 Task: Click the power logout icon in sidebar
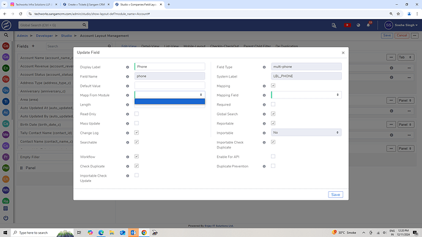6,218
